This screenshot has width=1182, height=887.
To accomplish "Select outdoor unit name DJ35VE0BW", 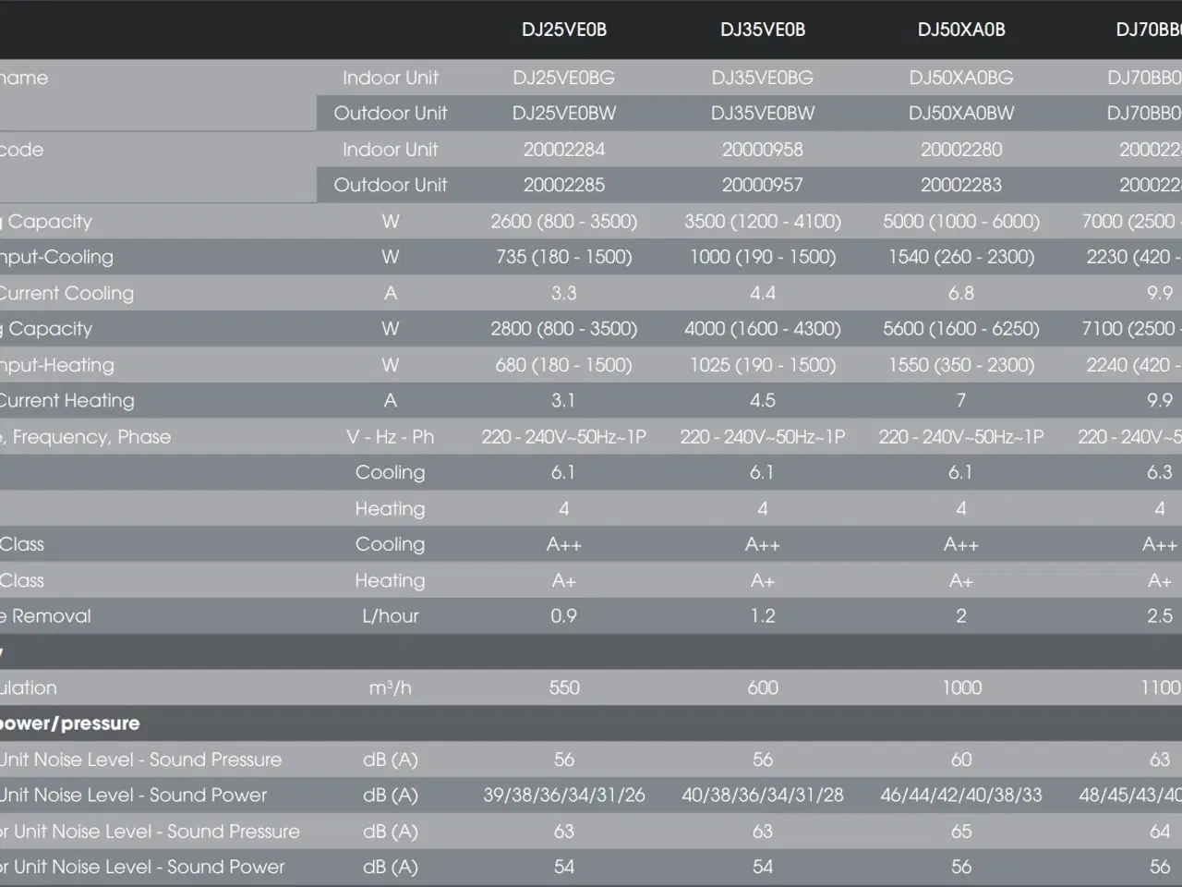I will [x=763, y=114].
